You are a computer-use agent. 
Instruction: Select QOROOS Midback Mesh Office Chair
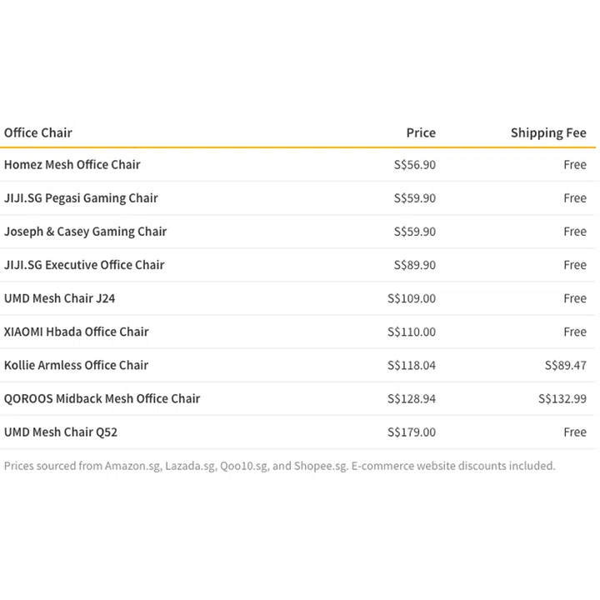102,398
